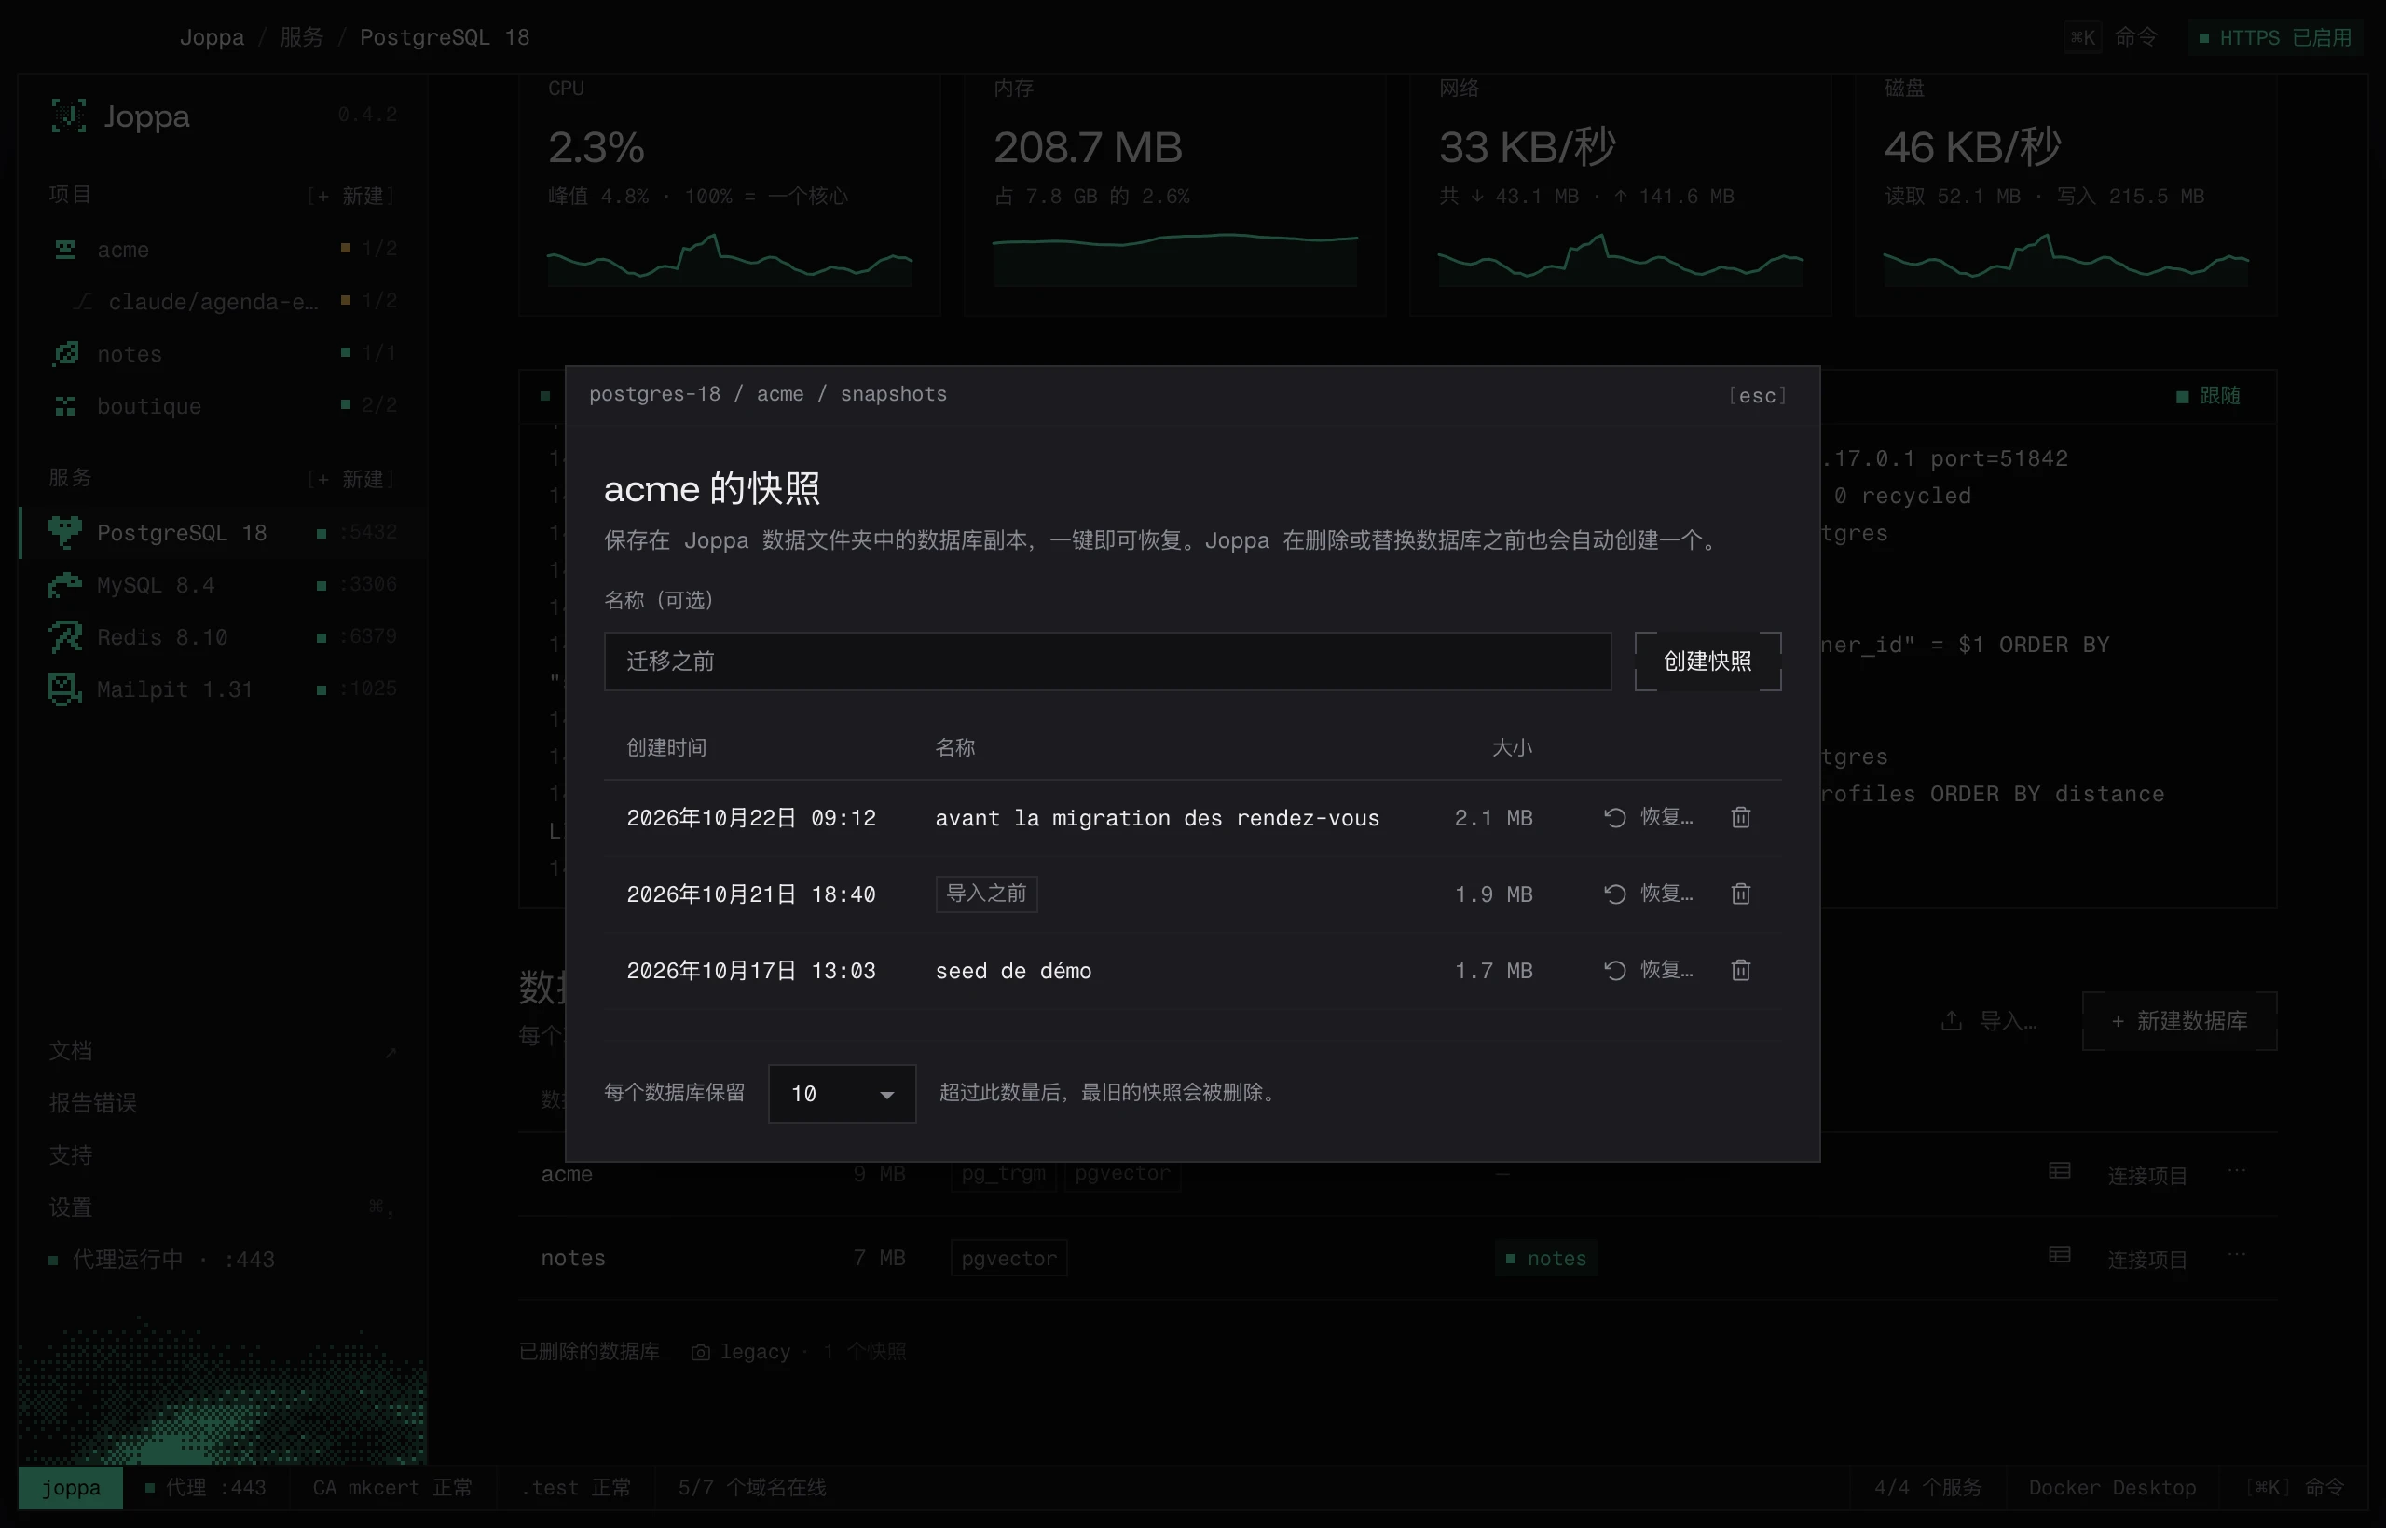Viewport: 2386px width, 1528px height.
Task: Click 服务 in the breadcrumb
Action: (302, 37)
